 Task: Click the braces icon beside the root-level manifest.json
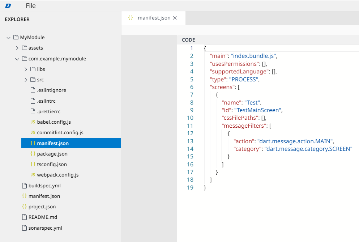click(24, 196)
